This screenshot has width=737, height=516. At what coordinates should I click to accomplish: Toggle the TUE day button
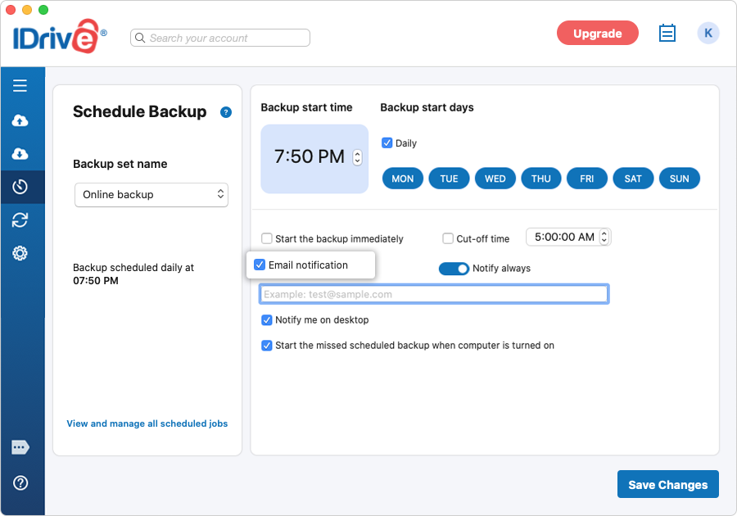[x=449, y=179]
